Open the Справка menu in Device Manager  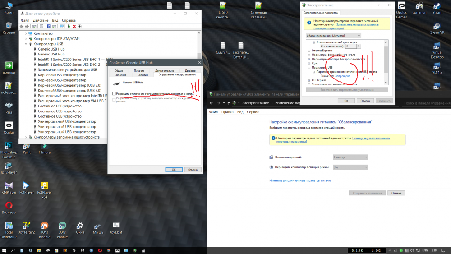click(x=69, y=20)
